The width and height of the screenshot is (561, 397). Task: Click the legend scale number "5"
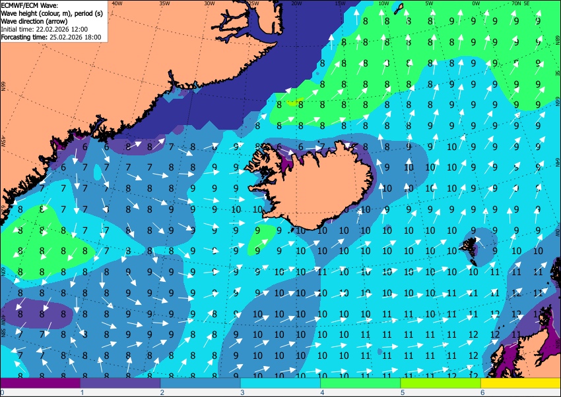(403, 392)
